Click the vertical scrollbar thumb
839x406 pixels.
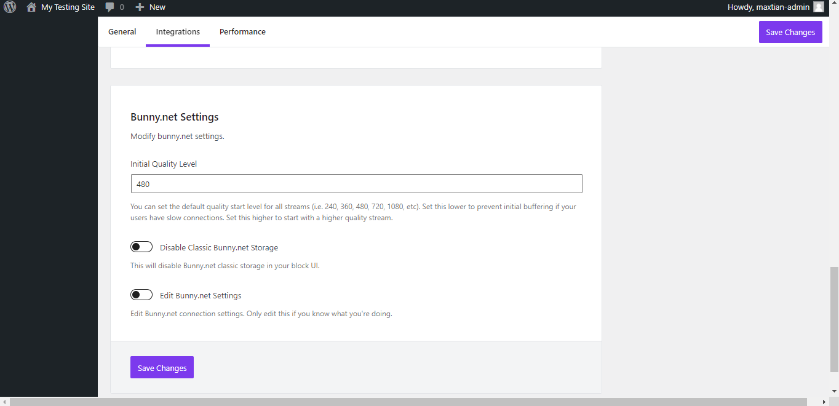834,319
